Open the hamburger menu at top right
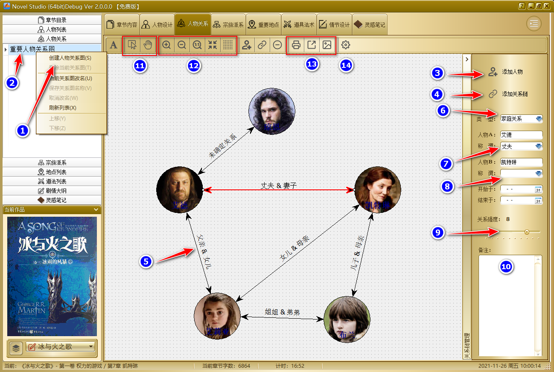This screenshot has height=372, width=554. (534, 24)
